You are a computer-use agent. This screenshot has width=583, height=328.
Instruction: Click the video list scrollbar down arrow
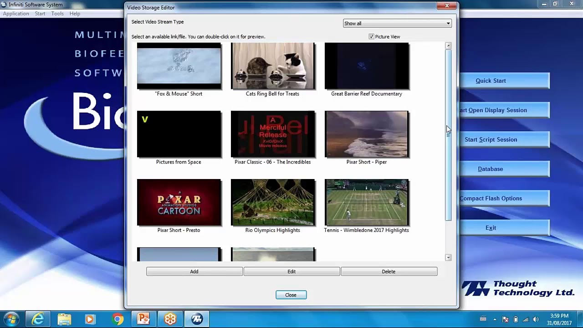pyautogui.click(x=448, y=257)
